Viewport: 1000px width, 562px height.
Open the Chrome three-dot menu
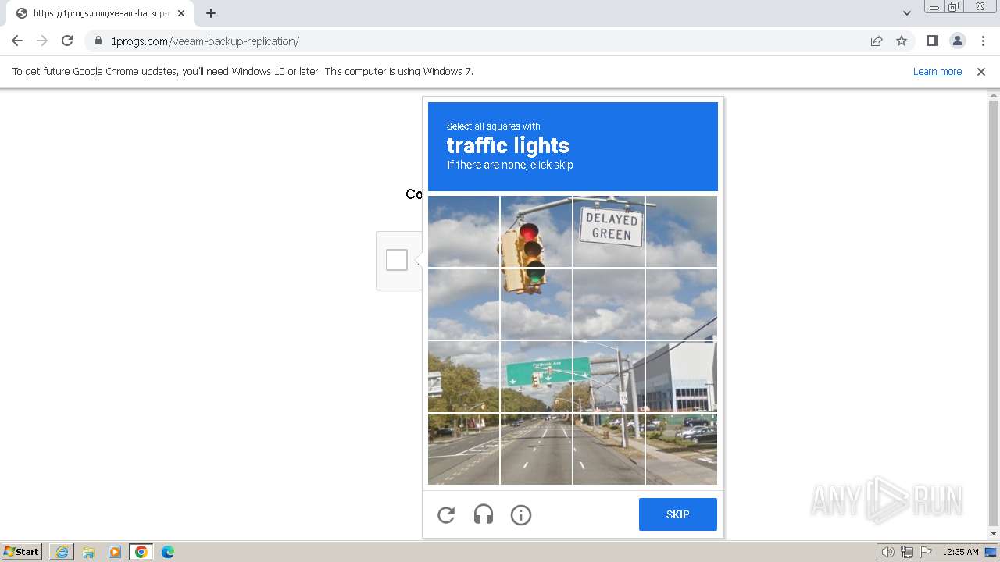(983, 41)
